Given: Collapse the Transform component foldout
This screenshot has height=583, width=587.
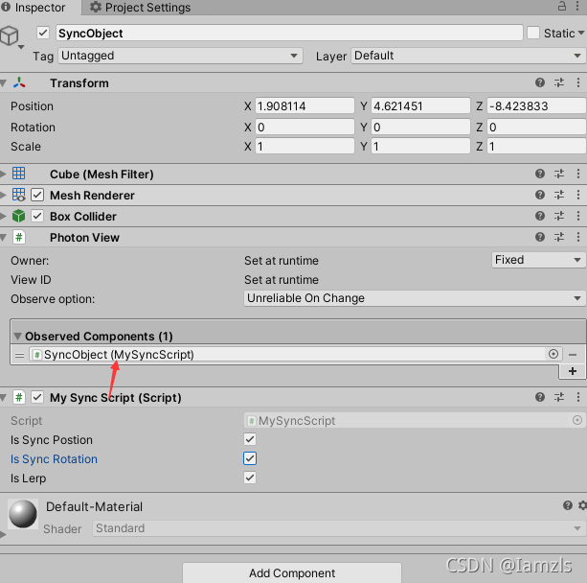Looking at the screenshot, I should tap(4, 83).
